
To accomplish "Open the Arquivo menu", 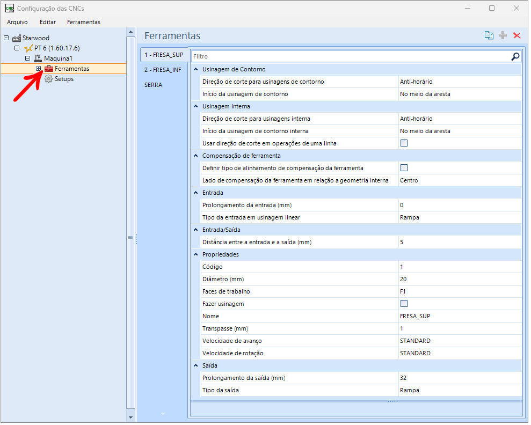I will click(17, 22).
